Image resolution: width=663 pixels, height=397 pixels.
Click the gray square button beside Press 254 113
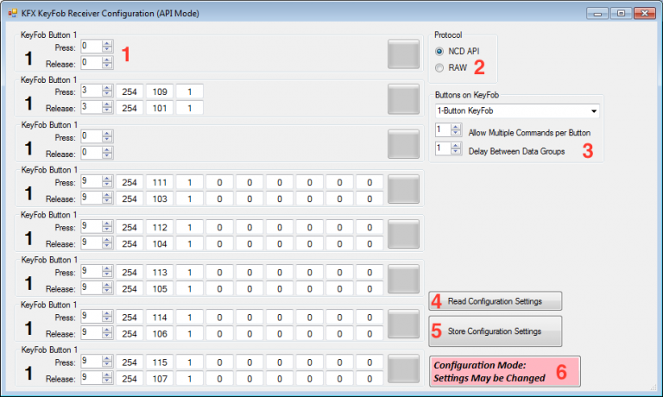[403, 279]
